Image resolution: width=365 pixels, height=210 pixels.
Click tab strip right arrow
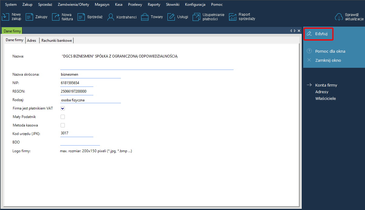[x=295, y=31]
